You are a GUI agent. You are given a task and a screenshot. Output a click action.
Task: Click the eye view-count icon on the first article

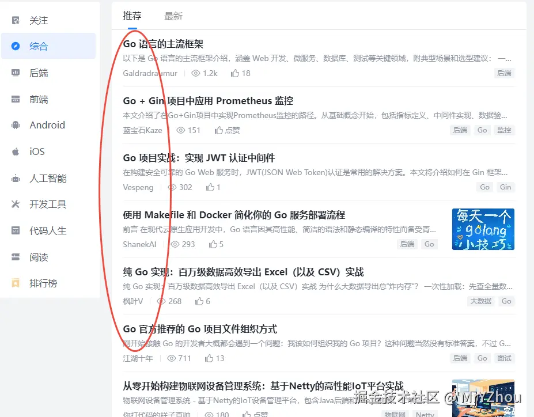coord(195,74)
